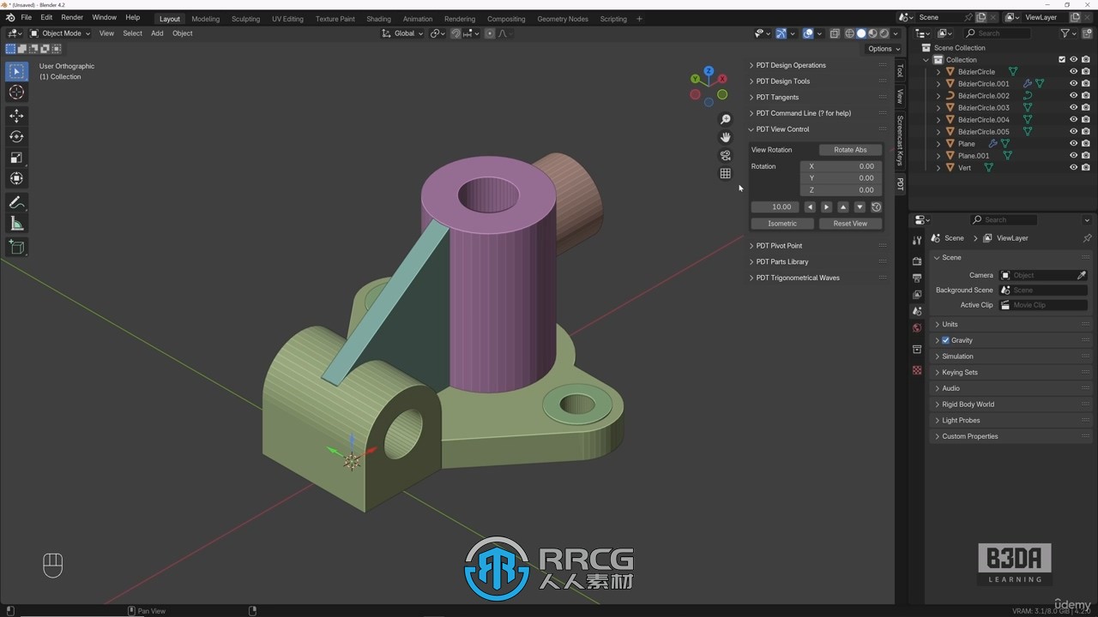The width and height of the screenshot is (1098, 617).
Task: Click the Reset View button
Action: (850, 224)
